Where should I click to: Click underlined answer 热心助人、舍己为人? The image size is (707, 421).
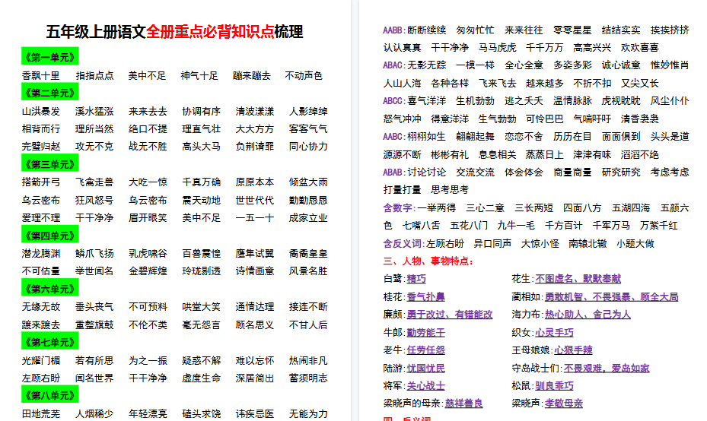click(x=588, y=315)
